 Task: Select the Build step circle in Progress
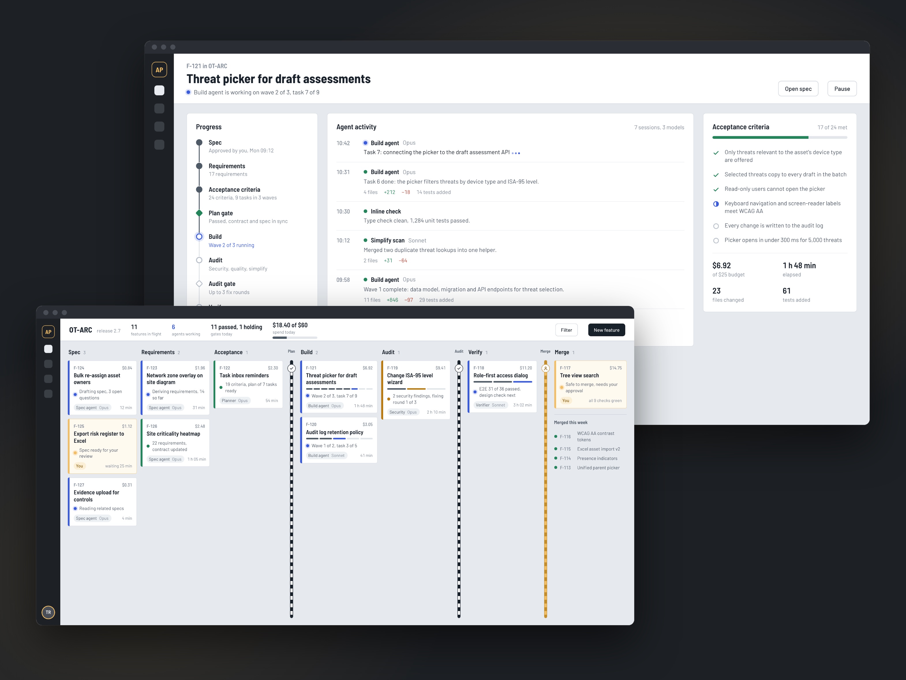(199, 236)
